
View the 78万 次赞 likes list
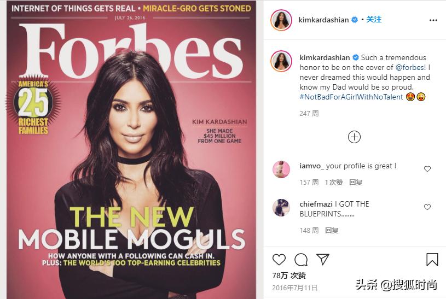click(x=289, y=275)
